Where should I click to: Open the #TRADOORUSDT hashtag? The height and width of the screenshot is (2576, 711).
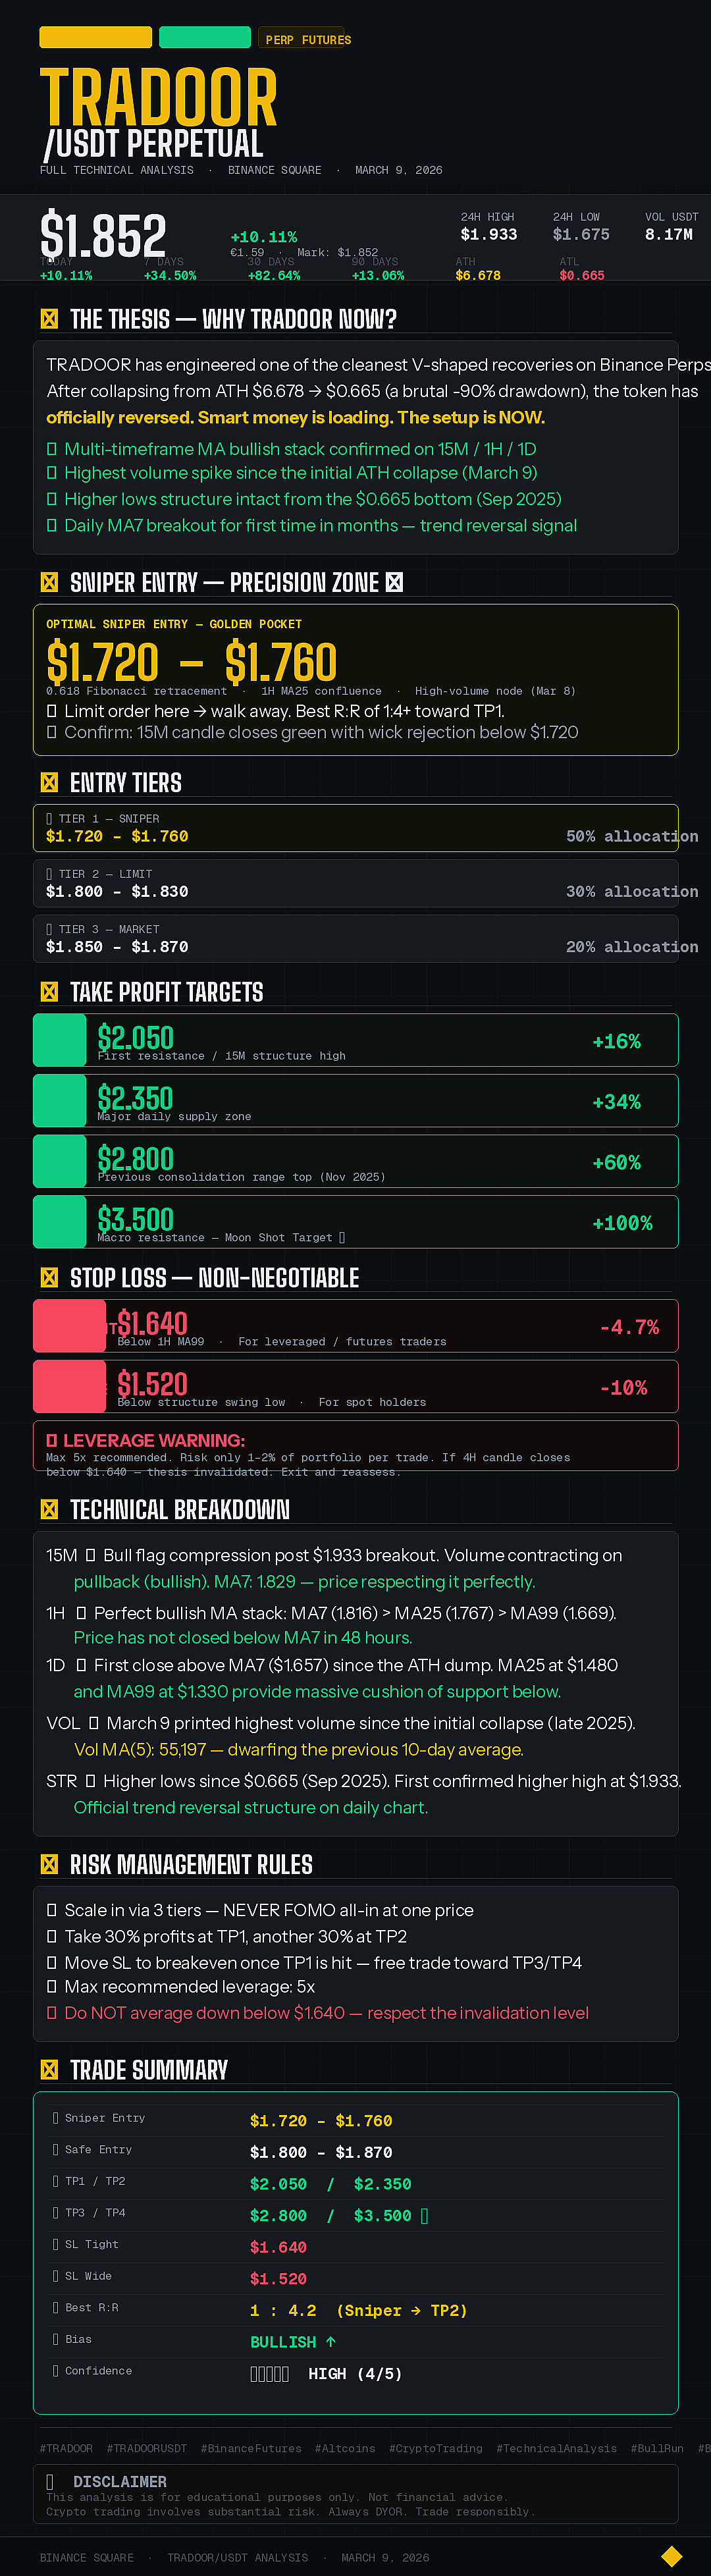click(x=147, y=2448)
